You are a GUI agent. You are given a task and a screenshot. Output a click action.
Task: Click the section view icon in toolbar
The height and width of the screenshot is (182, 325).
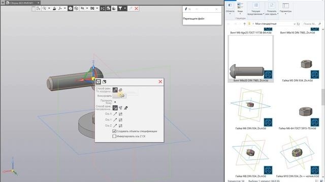click(92, 9)
